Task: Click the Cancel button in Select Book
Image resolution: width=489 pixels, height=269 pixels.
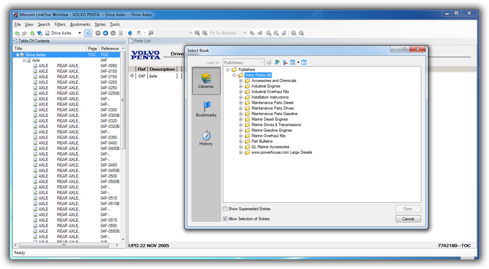Action: [x=408, y=219]
